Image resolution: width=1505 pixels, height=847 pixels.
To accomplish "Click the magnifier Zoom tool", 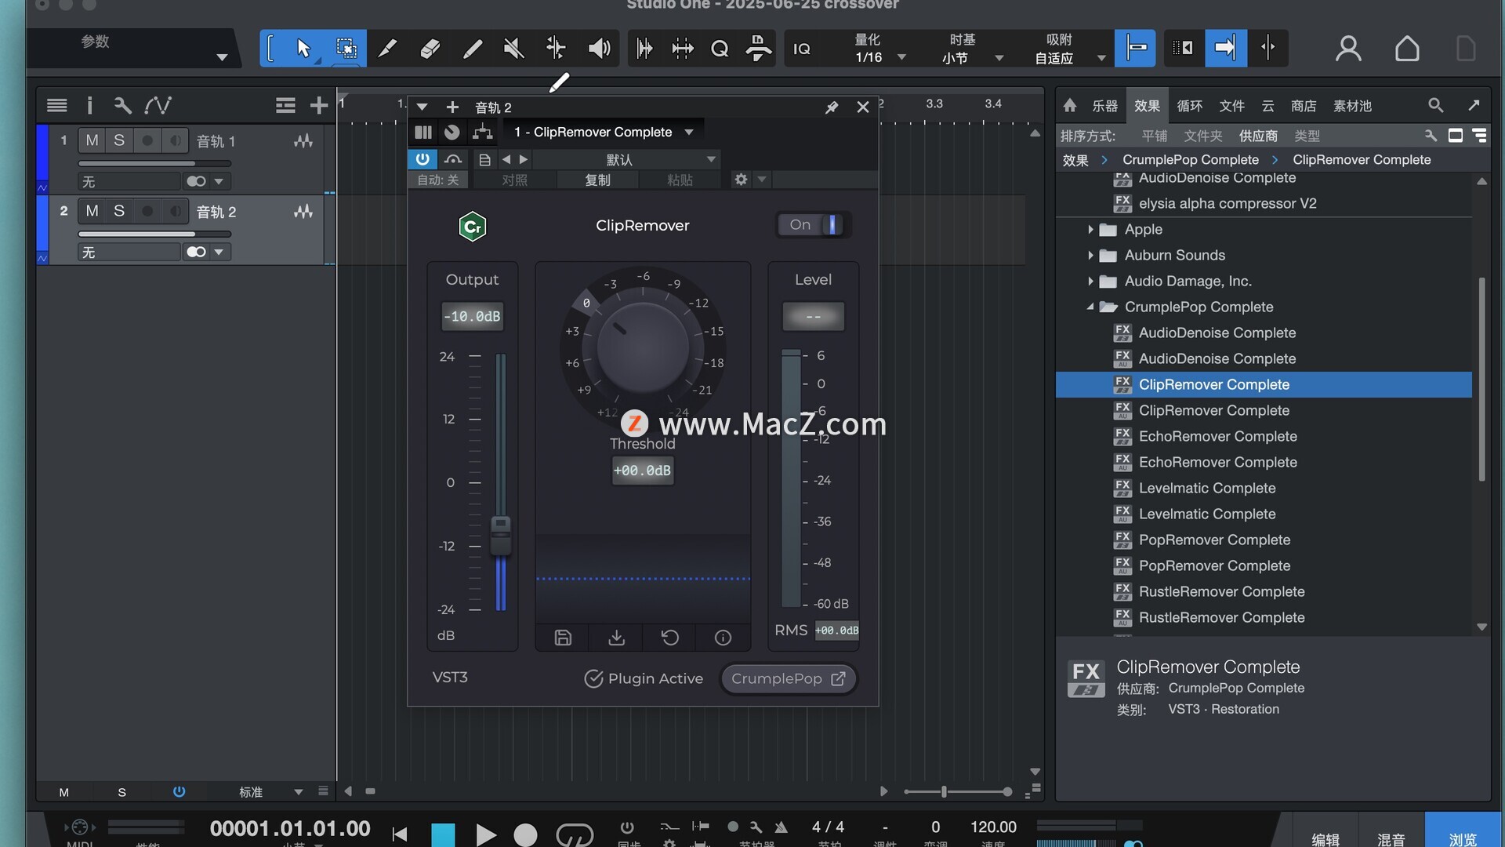I will click(x=720, y=49).
